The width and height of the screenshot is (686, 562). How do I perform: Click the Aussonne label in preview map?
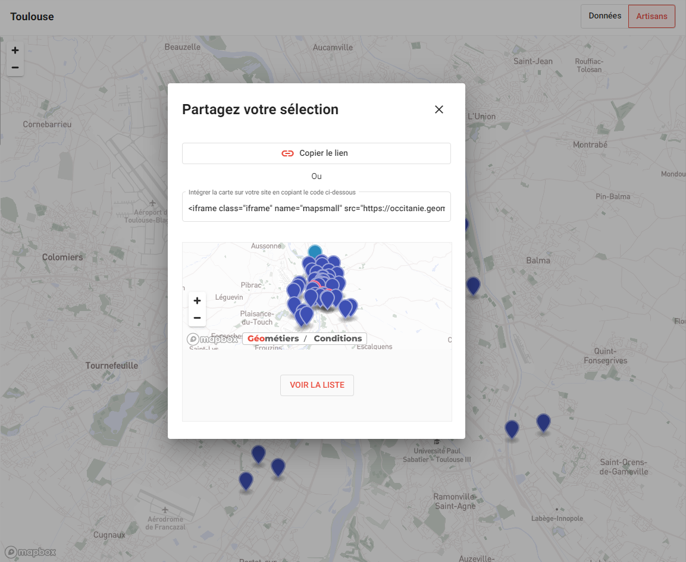click(266, 246)
